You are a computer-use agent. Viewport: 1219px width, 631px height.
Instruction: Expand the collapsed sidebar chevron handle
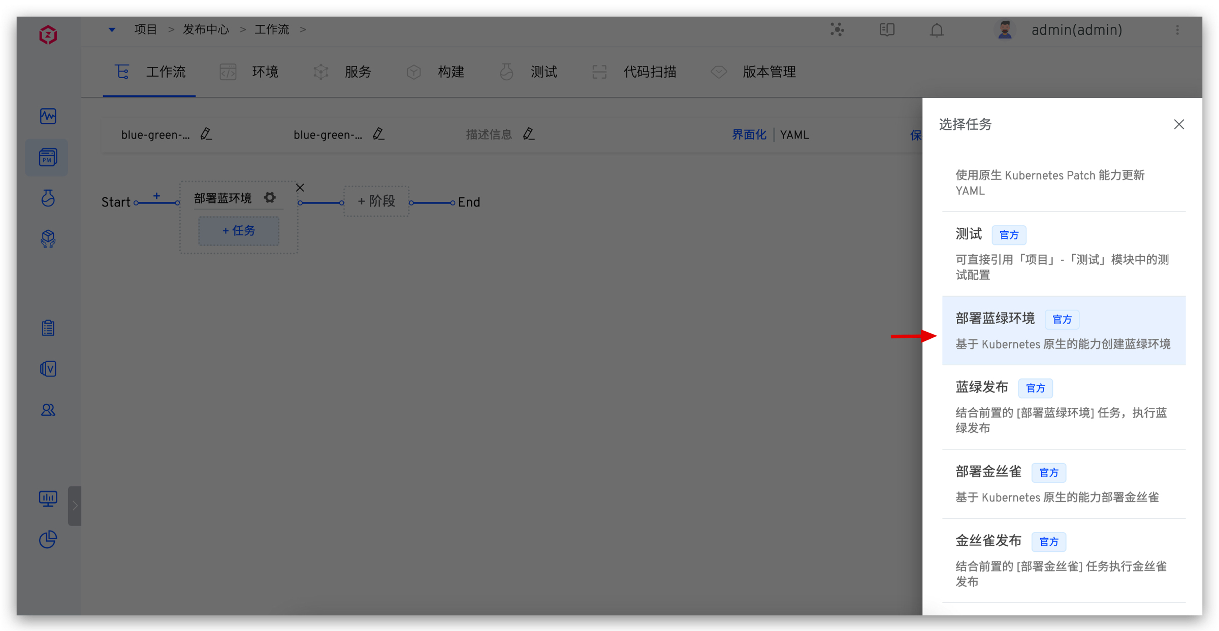(x=75, y=505)
